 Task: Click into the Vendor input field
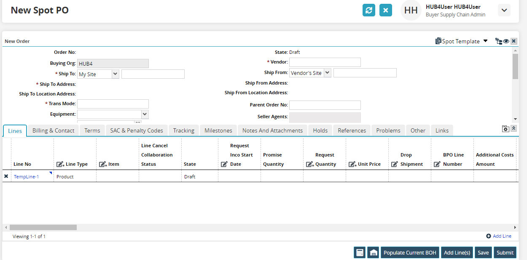[325, 62]
